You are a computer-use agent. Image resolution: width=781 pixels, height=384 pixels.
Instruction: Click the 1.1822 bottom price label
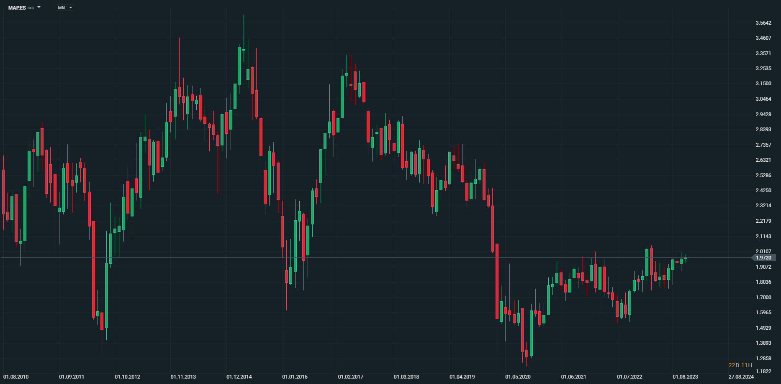(x=763, y=371)
